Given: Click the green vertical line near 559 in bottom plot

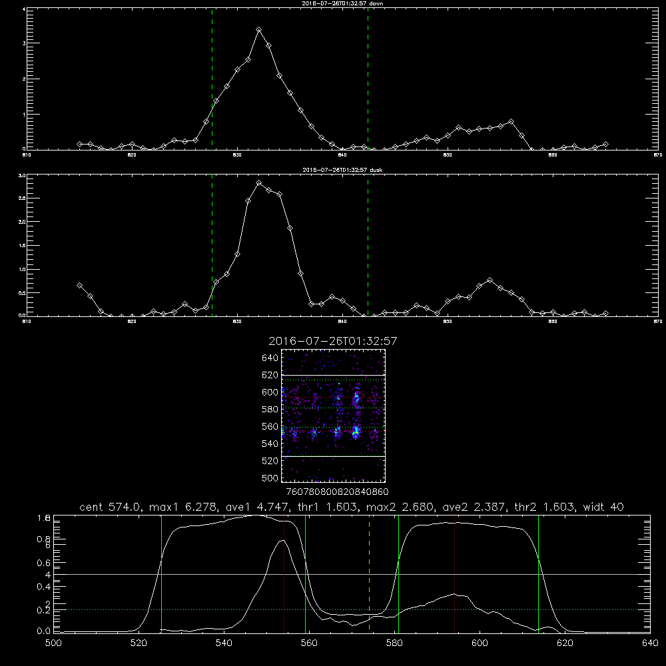Looking at the screenshot, I should (x=306, y=573).
